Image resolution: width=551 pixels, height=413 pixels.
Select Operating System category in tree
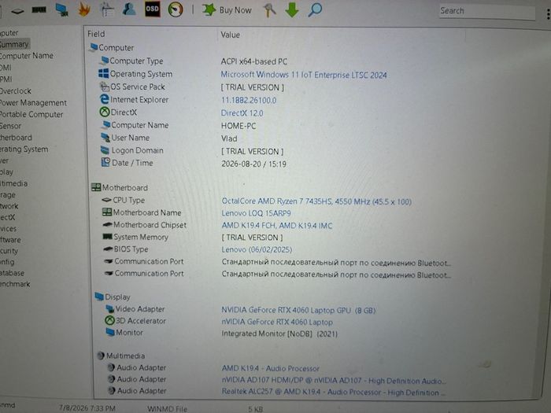(x=24, y=149)
